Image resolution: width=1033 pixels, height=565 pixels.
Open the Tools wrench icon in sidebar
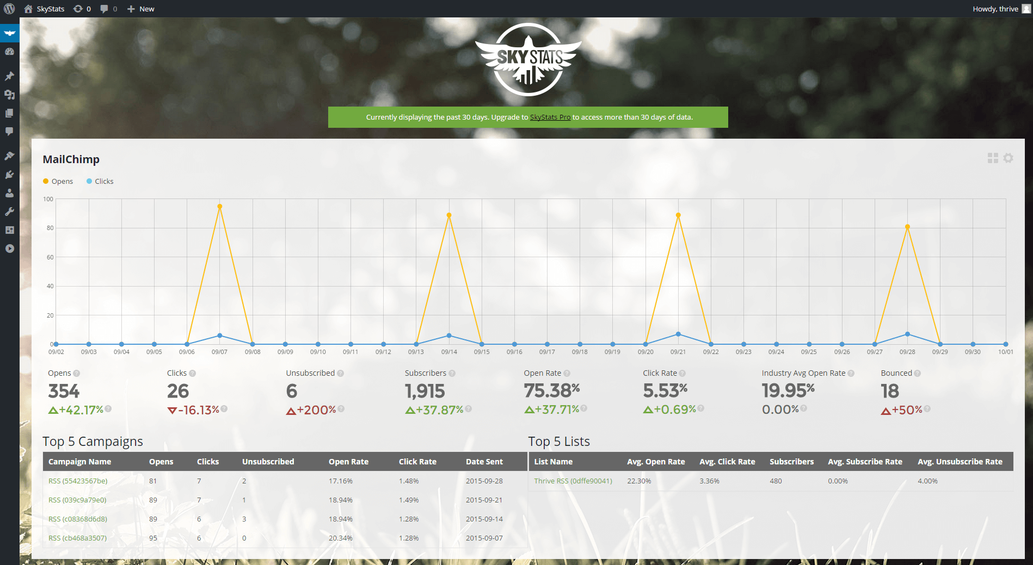coord(9,212)
